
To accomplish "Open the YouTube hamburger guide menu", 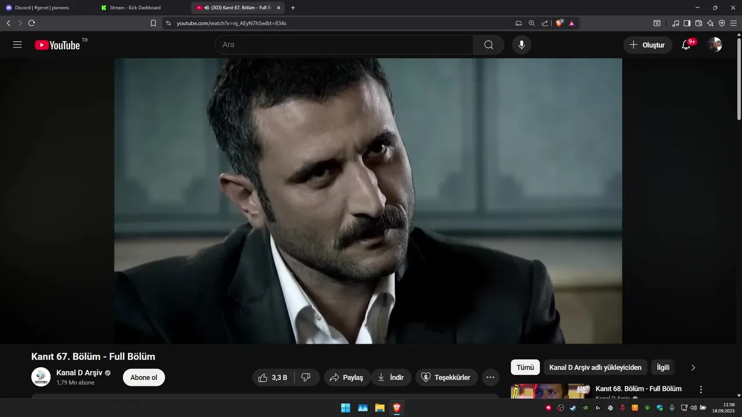I will tap(17, 45).
